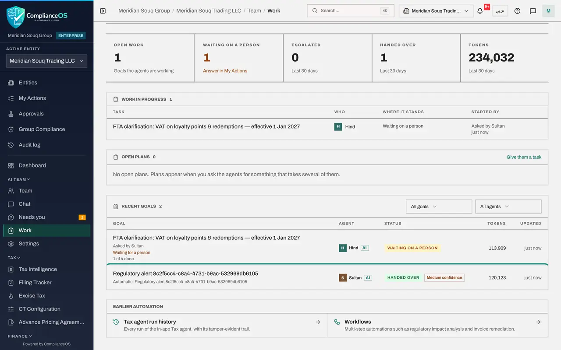Viewport: 561px width, 350px height.
Task: Click the HANDED OVER status badge
Action: (403, 278)
